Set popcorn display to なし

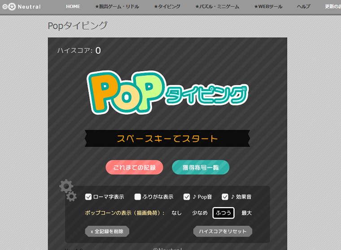coord(176,213)
